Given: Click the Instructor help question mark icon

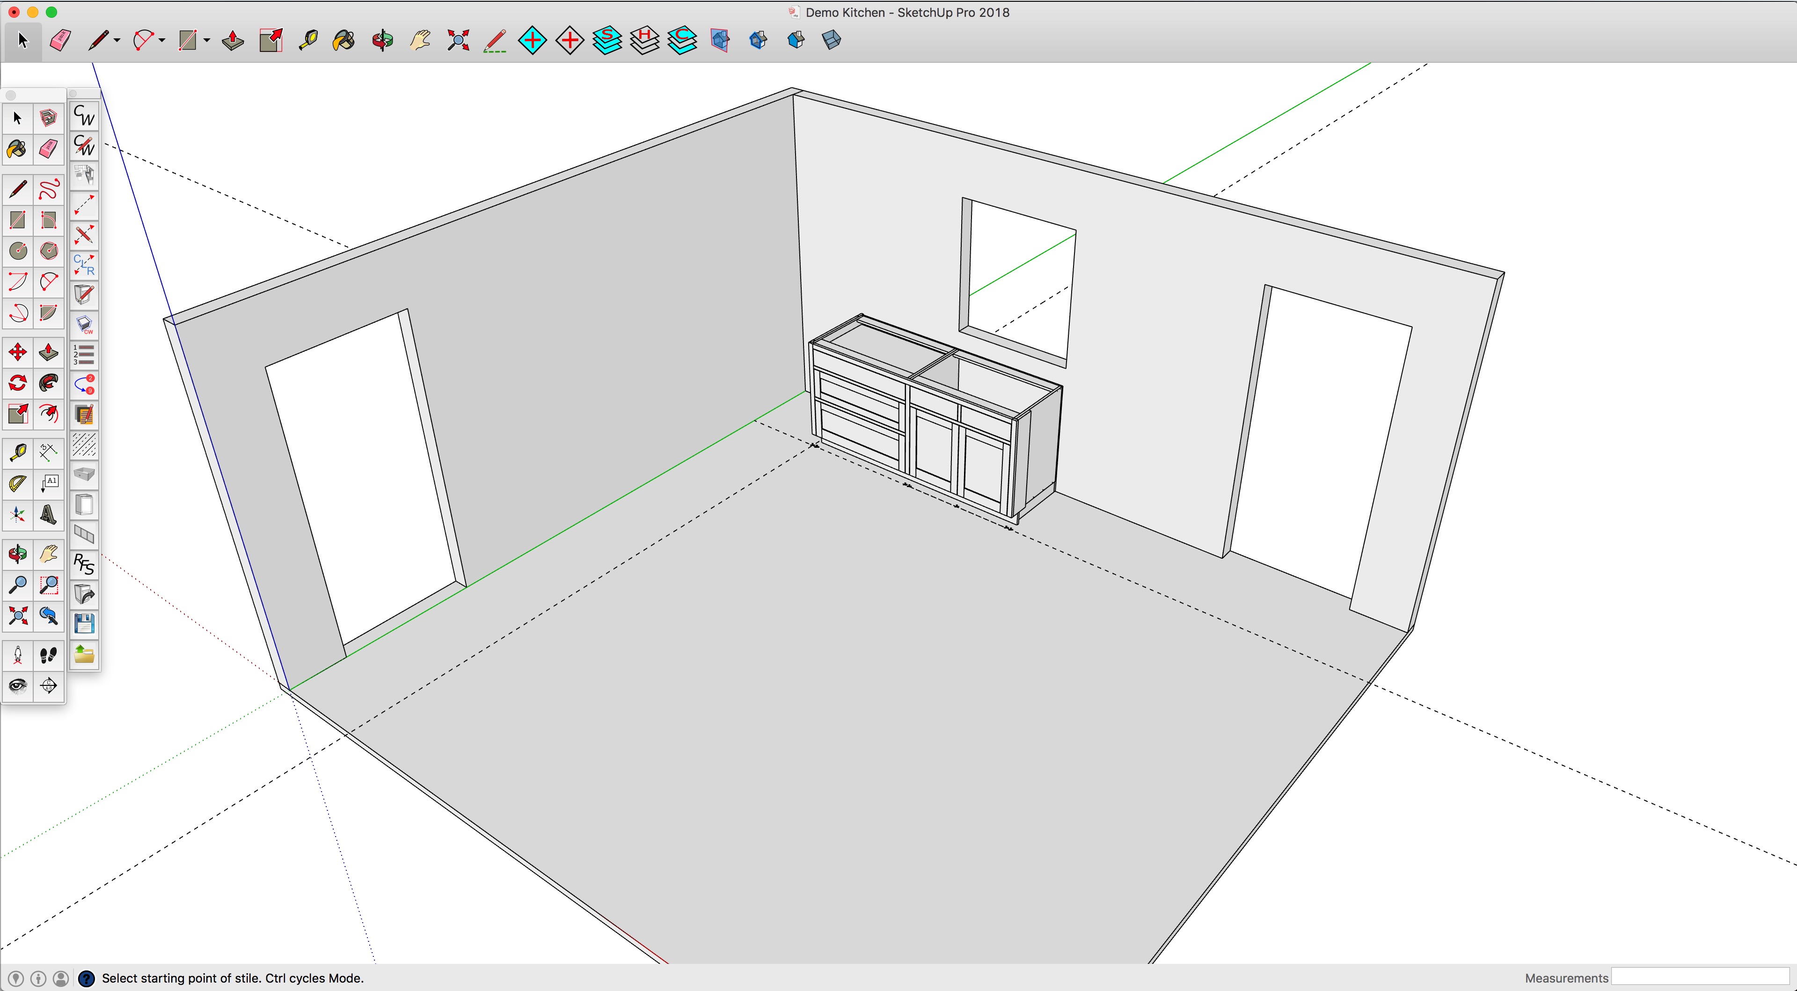Looking at the screenshot, I should tap(86, 978).
